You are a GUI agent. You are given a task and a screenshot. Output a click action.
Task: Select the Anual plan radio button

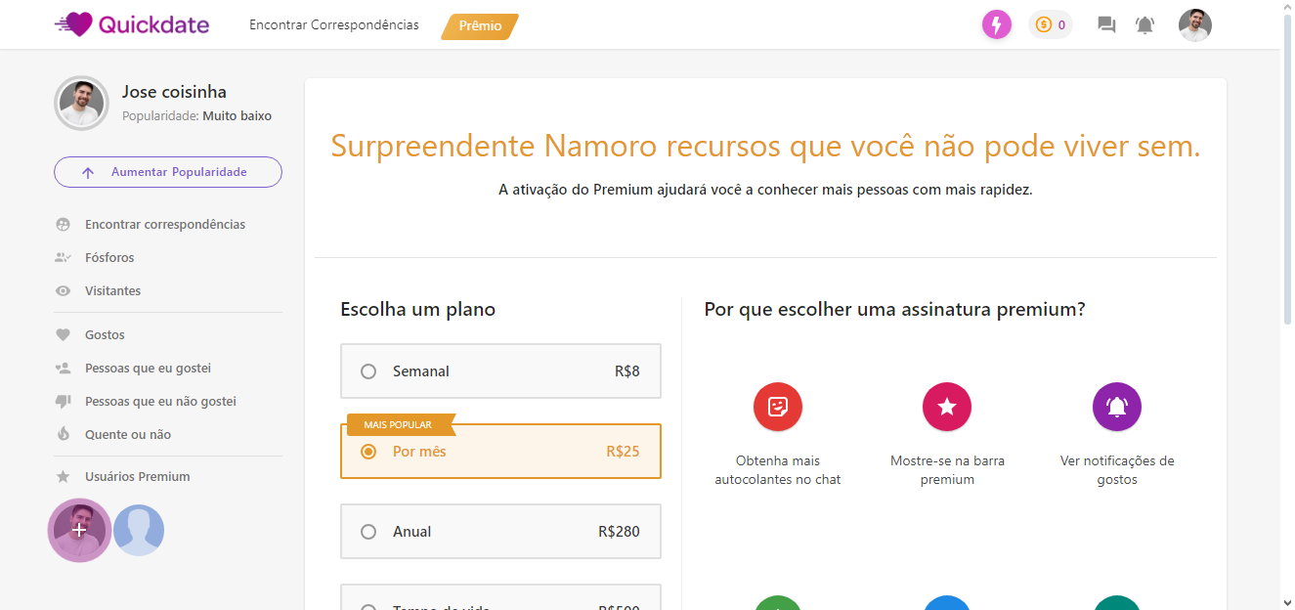[368, 532]
